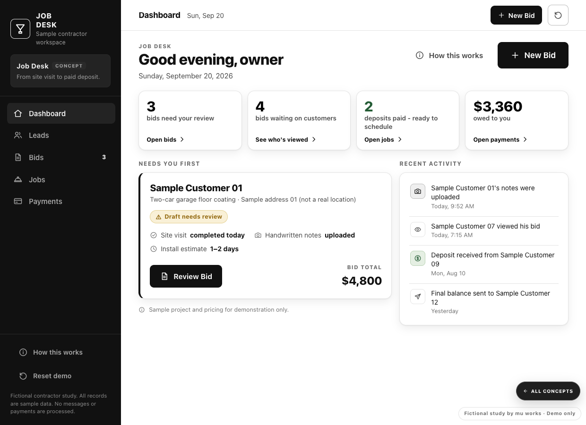
Task: Open How this works in the header
Action: (449, 55)
